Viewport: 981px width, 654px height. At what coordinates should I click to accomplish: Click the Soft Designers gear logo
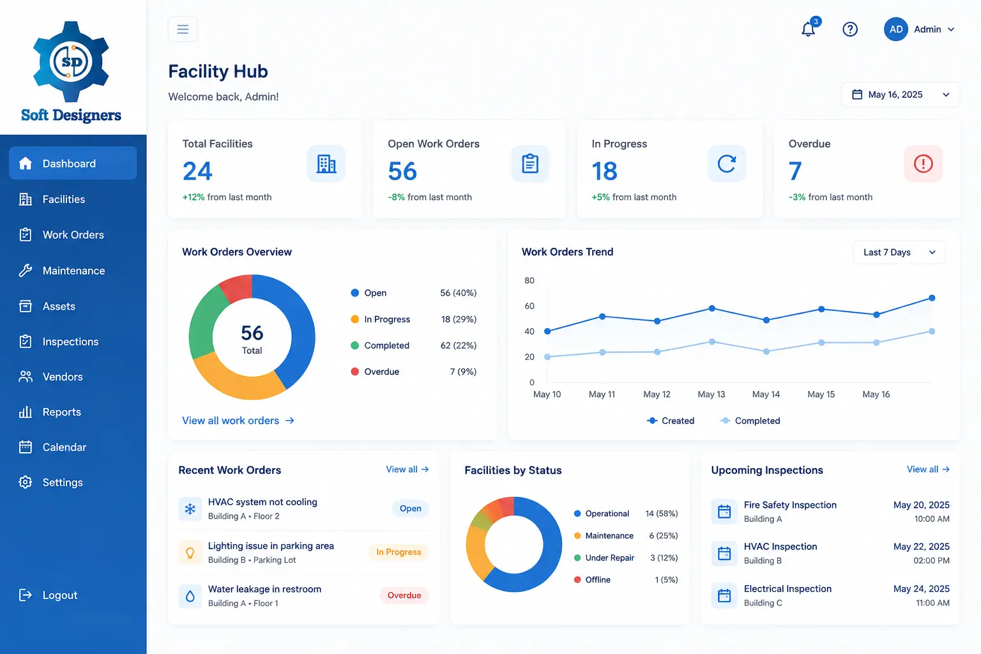pyautogui.click(x=72, y=61)
